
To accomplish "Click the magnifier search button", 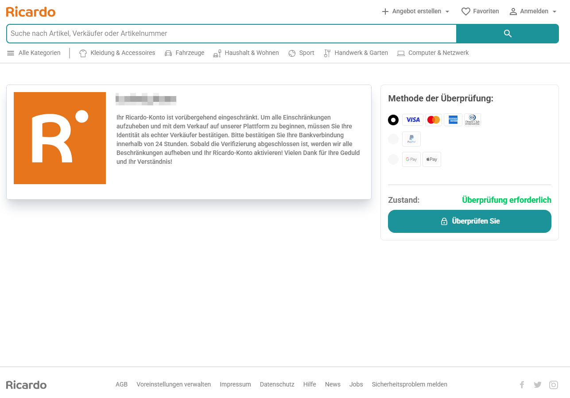I will coord(508,34).
